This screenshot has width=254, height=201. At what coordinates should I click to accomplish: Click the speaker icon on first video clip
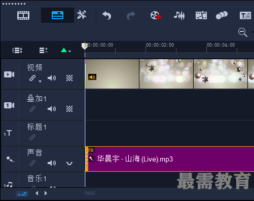pyautogui.click(x=92, y=77)
